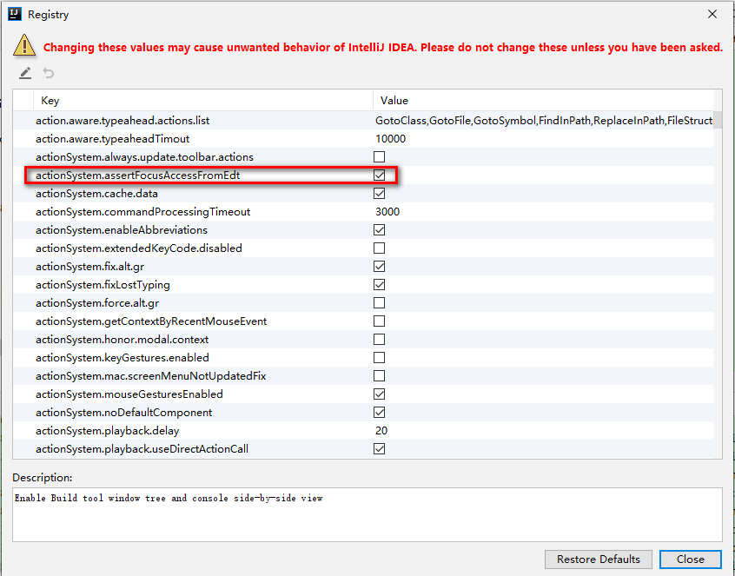Click the vertical scrollbar thumb
The height and width of the screenshot is (576, 735).
click(x=718, y=119)
